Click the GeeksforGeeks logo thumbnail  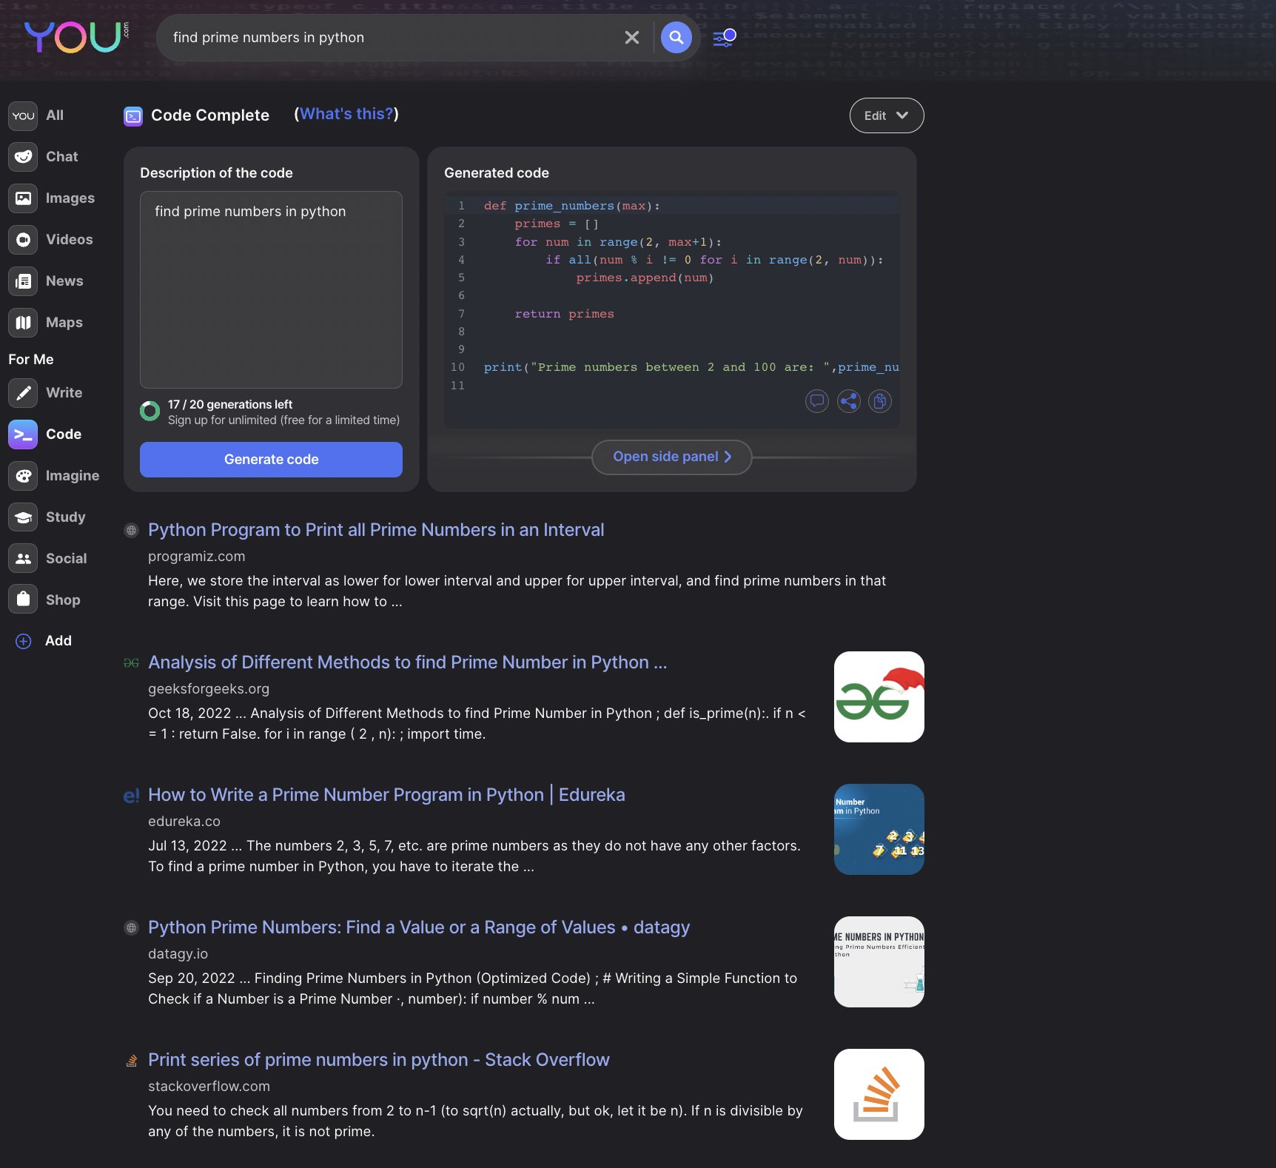[x=879, y=697]
